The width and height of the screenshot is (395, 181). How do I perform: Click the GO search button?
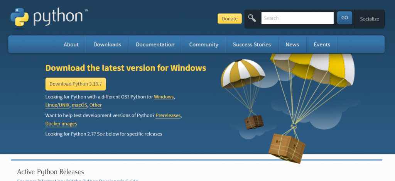344,18
